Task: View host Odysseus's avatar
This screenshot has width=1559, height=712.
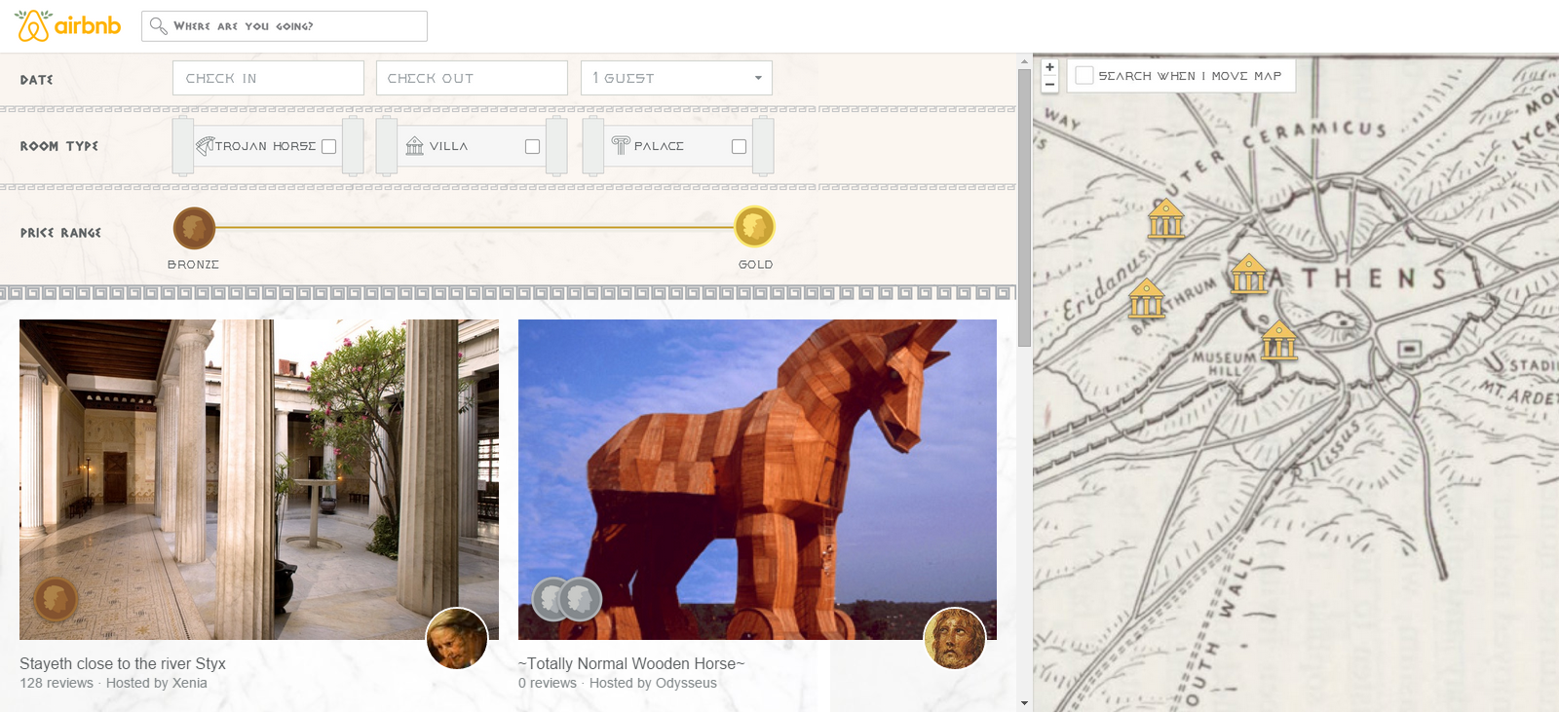Action: pos(955,639)
